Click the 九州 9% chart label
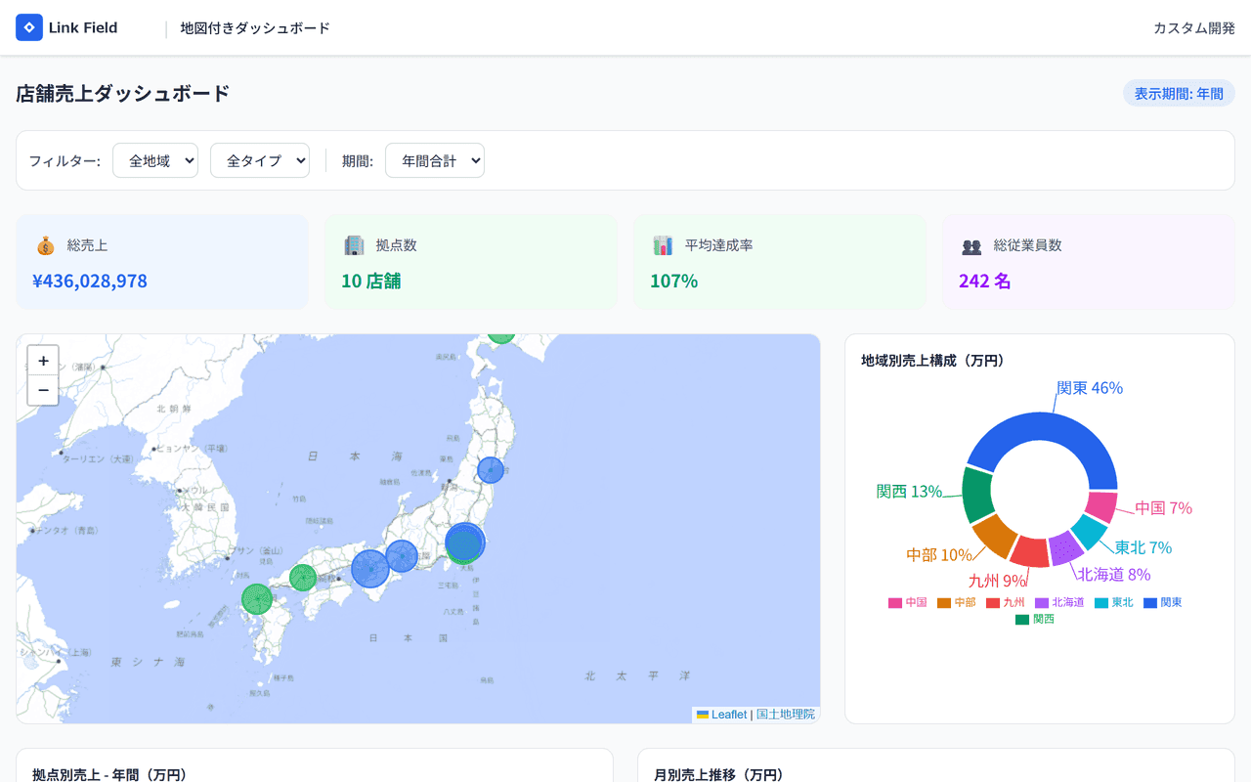The image size is (1251, 782). click(998, 581)
